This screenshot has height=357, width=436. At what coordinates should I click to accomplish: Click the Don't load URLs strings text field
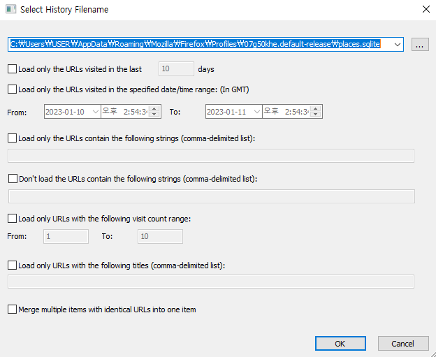(x=212, y=196)
